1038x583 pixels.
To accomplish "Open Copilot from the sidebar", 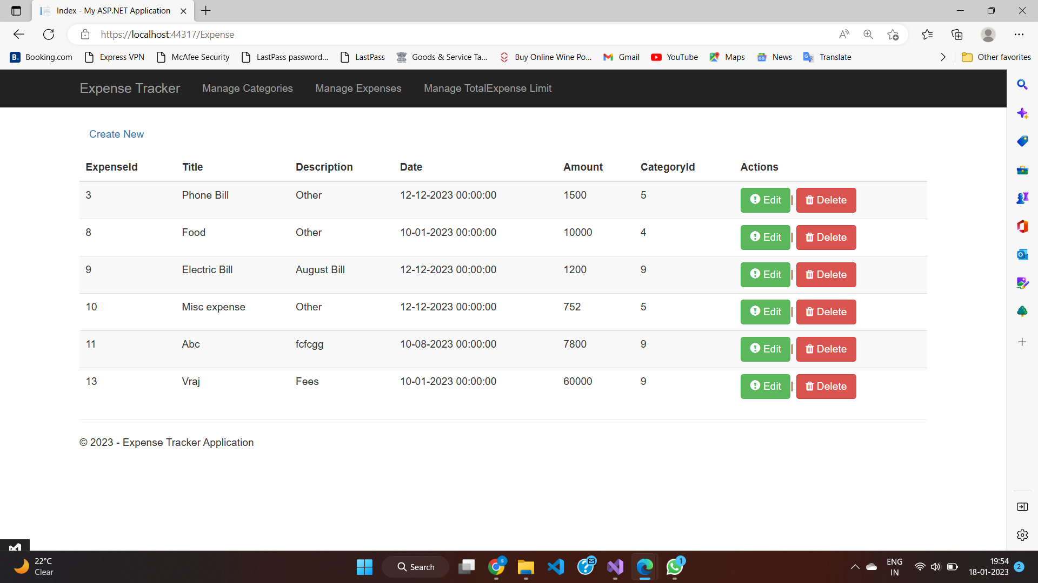I will tap(1023, 113).
